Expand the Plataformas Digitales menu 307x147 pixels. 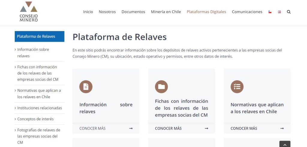[x=206, y=12]
